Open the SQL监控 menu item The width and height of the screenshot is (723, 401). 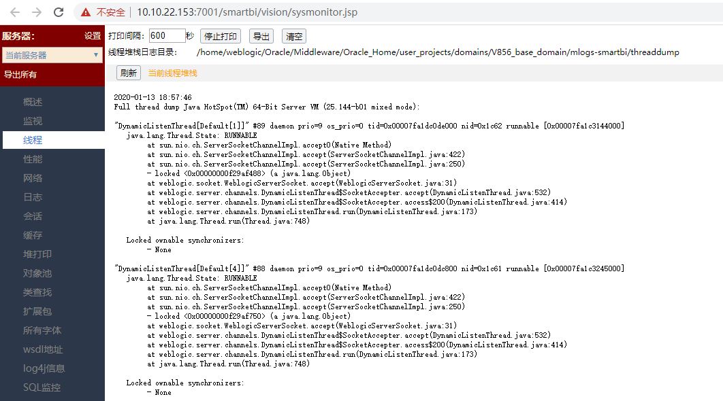(x=42, y=387)
